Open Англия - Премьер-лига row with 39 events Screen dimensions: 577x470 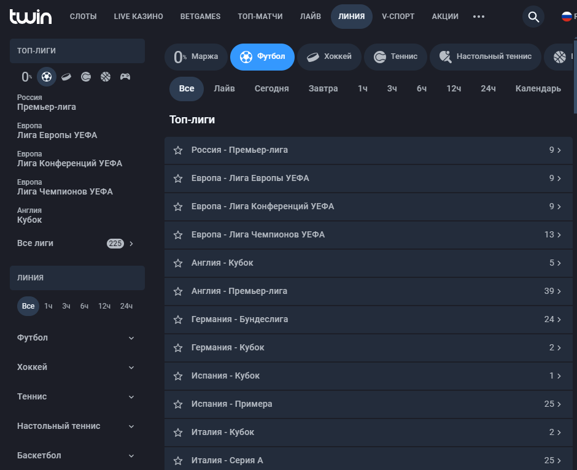[368, 291]
